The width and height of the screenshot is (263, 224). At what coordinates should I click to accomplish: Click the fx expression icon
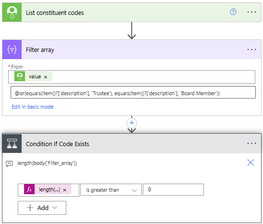click(x=29, y=189)
